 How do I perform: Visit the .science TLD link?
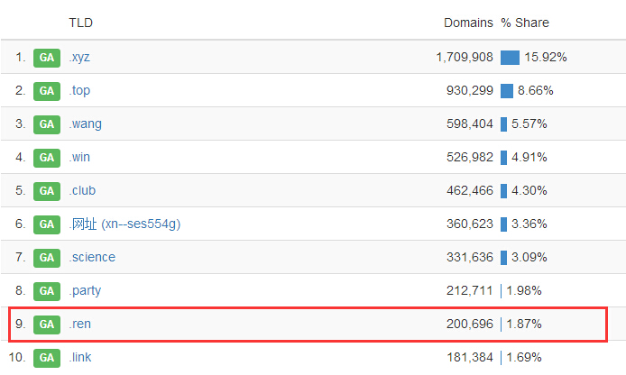(92, 258)
